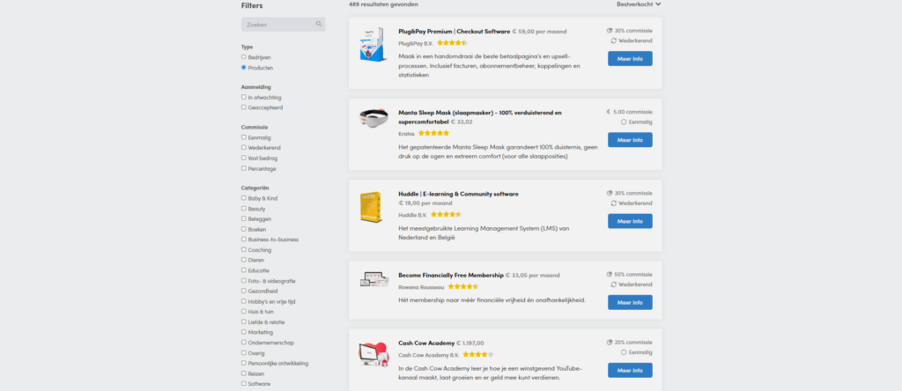Viewport: 902px width, 391px height.
Task: Click the 489 resultaten gevonden text
Action: pos(383,4)
